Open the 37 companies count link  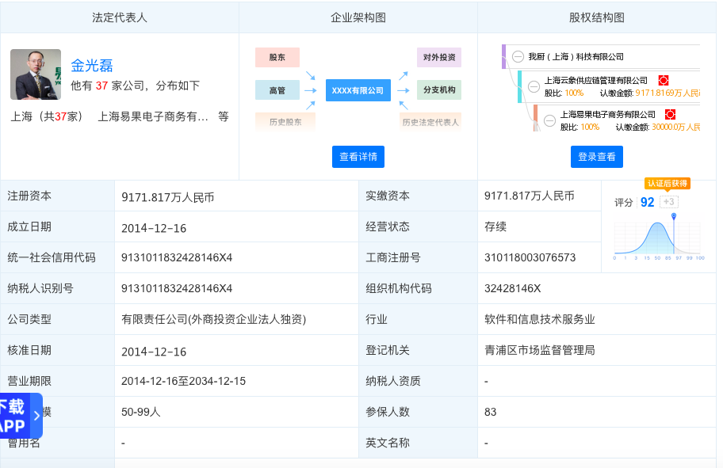pyautogui.click(x=101, y=86)
